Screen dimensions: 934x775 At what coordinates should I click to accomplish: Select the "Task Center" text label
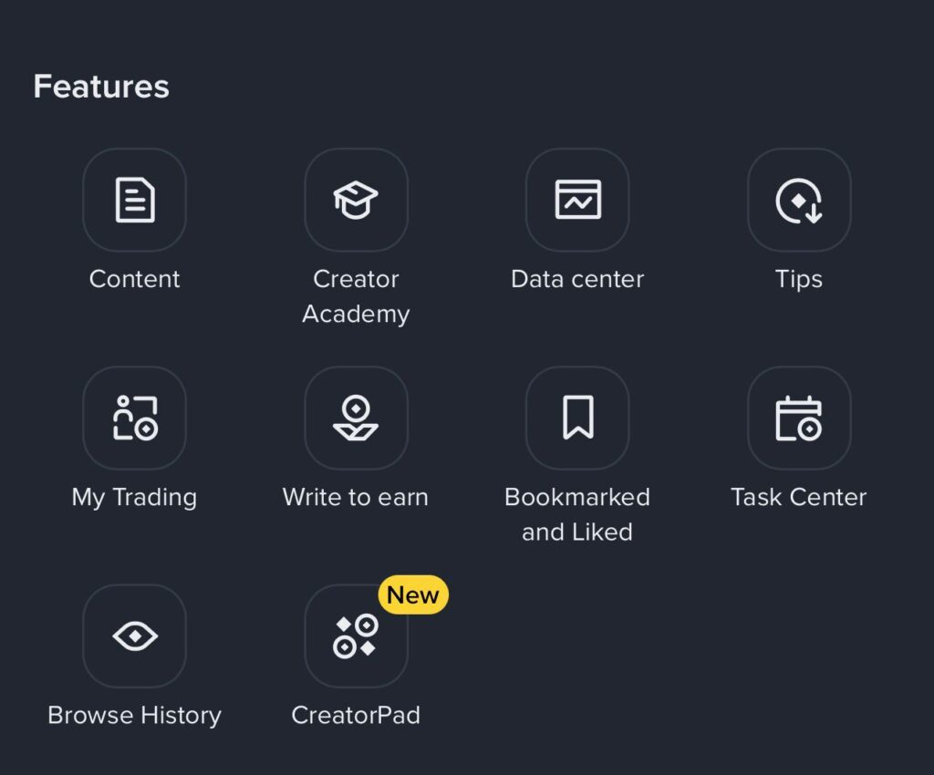(799, 497)
